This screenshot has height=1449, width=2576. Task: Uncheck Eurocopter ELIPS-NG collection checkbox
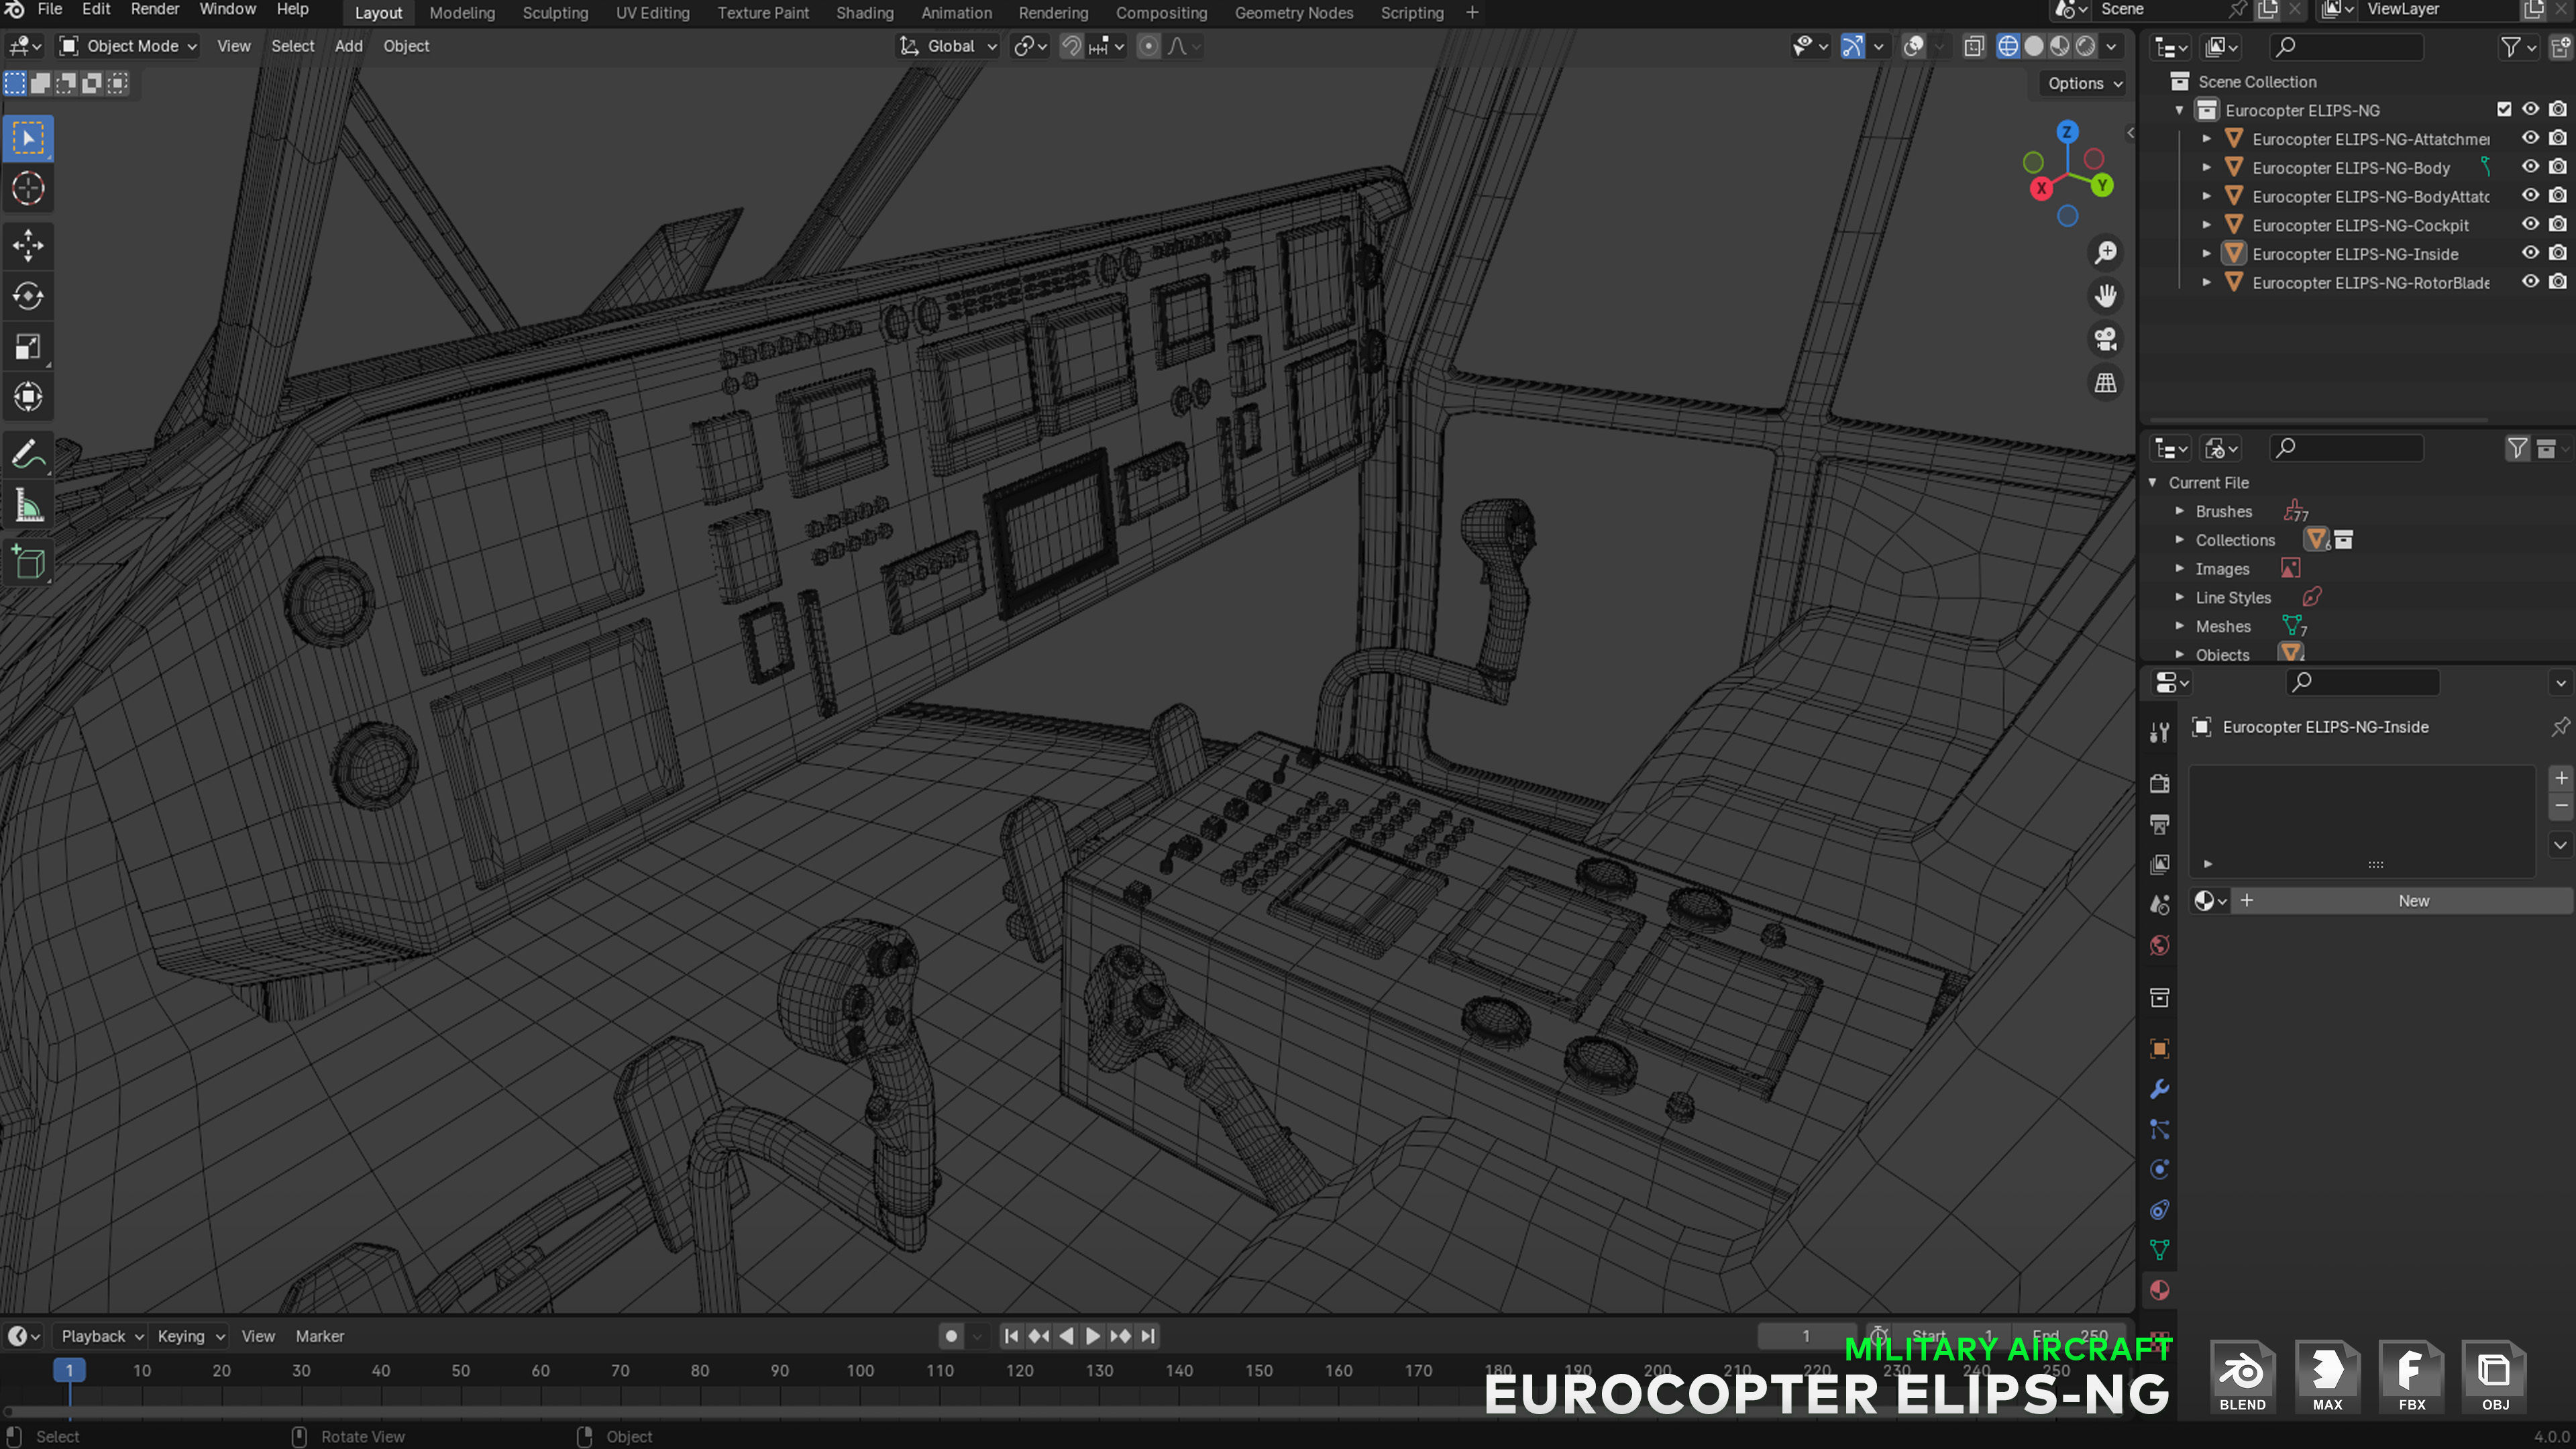click(x=2503, y=110)
